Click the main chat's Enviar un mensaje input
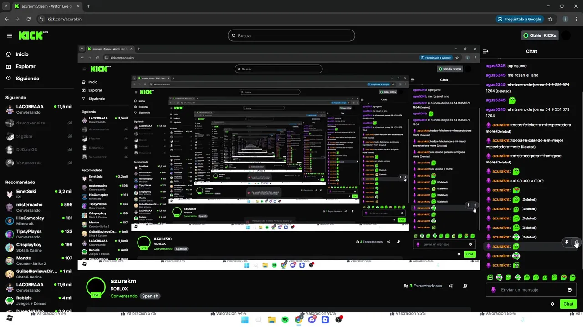Image resolution: width=583 pixels, height=327 pixels. [531, 290]
